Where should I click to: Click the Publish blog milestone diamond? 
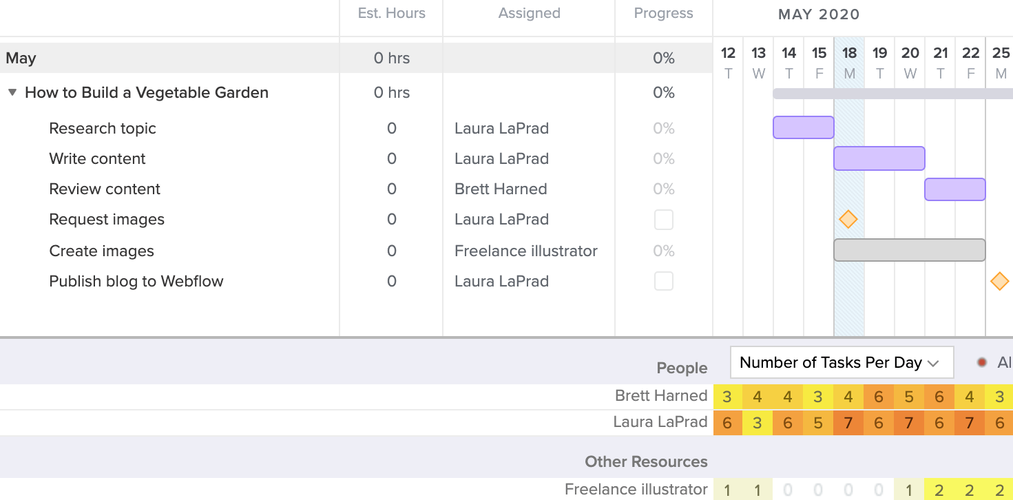[1001, 281]
